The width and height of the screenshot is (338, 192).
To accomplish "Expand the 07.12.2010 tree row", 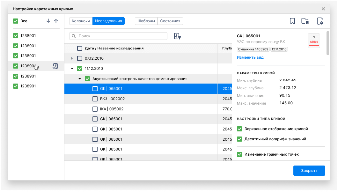I will (x=72, y=59).
